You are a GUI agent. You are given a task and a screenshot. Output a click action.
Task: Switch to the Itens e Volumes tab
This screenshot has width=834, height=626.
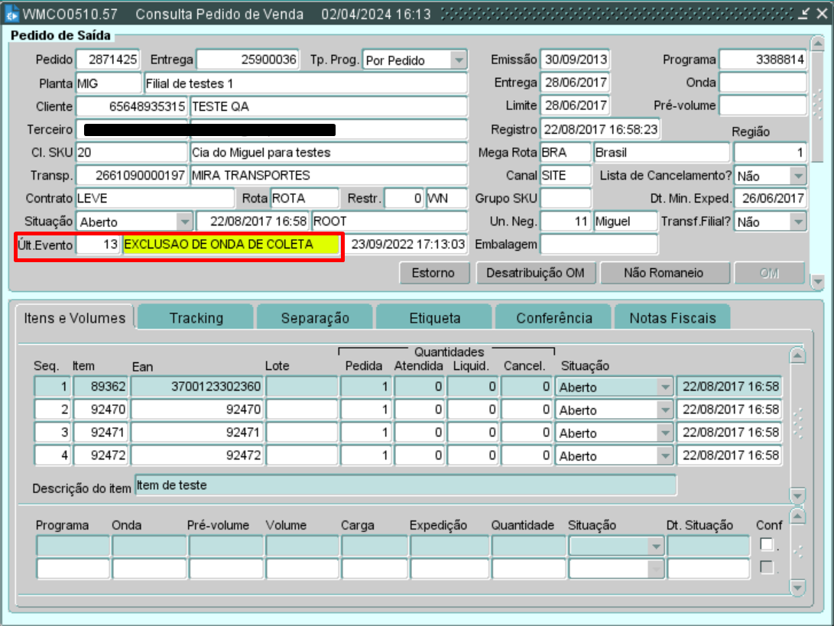coord(74,317)
